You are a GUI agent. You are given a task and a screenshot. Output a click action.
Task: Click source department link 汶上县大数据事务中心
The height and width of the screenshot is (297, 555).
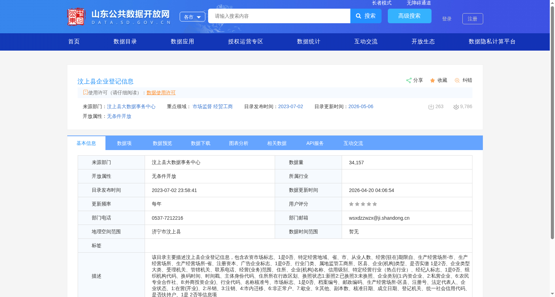[x=131, y=107]
